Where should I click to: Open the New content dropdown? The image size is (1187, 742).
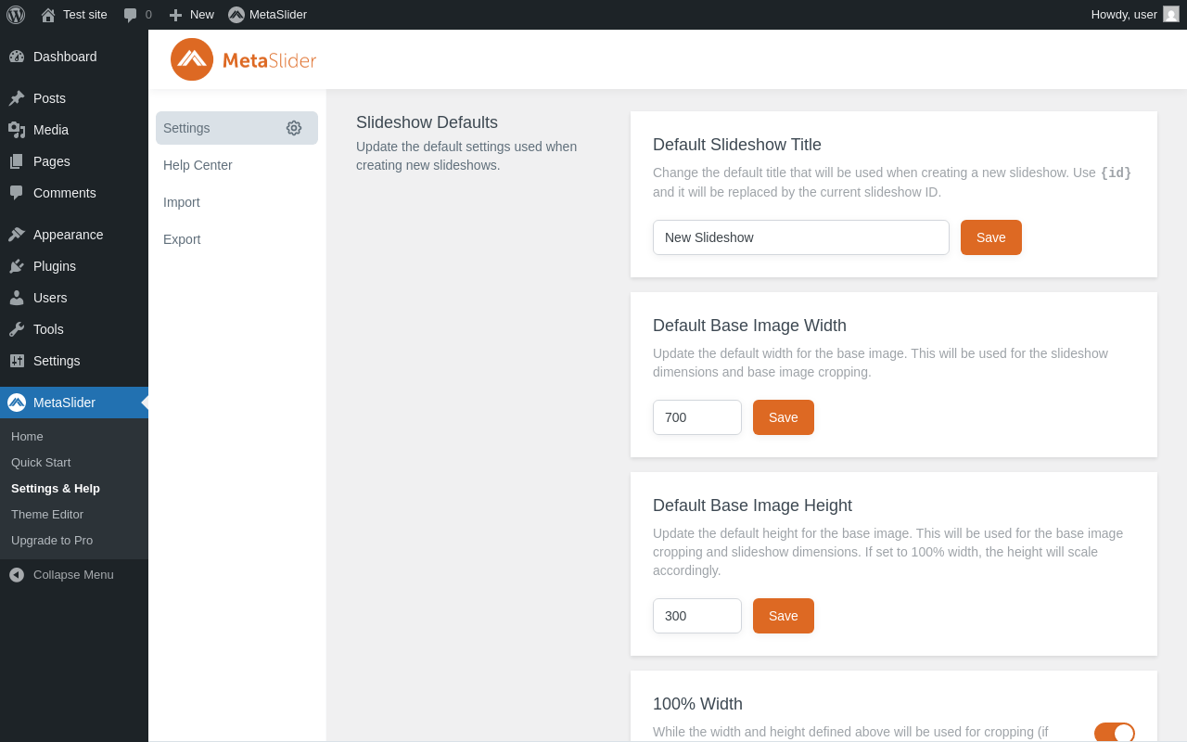pyautogui.click(x=191, y=15)
